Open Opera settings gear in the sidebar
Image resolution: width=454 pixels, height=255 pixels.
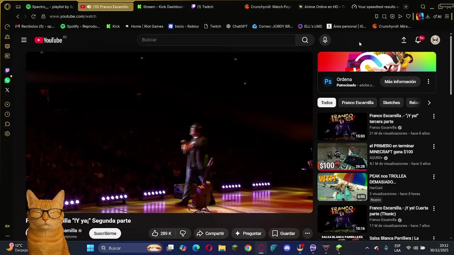(7, 134)
